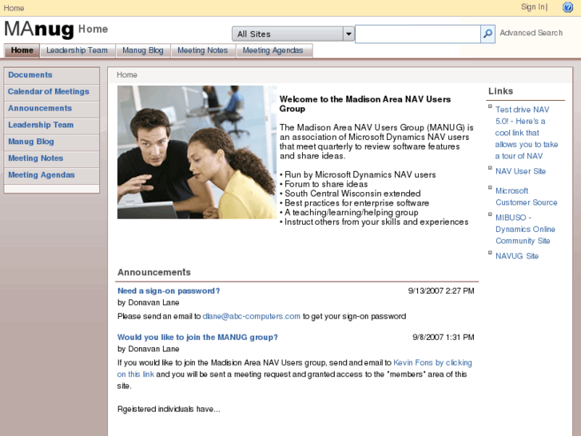Open the Microsoft Customer Source link
The height and width of the screenshot is (436, 581).
(526, 197)
